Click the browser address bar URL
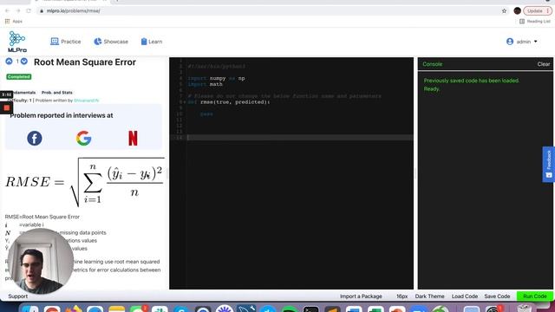555x312 pixels. point(73,11)
